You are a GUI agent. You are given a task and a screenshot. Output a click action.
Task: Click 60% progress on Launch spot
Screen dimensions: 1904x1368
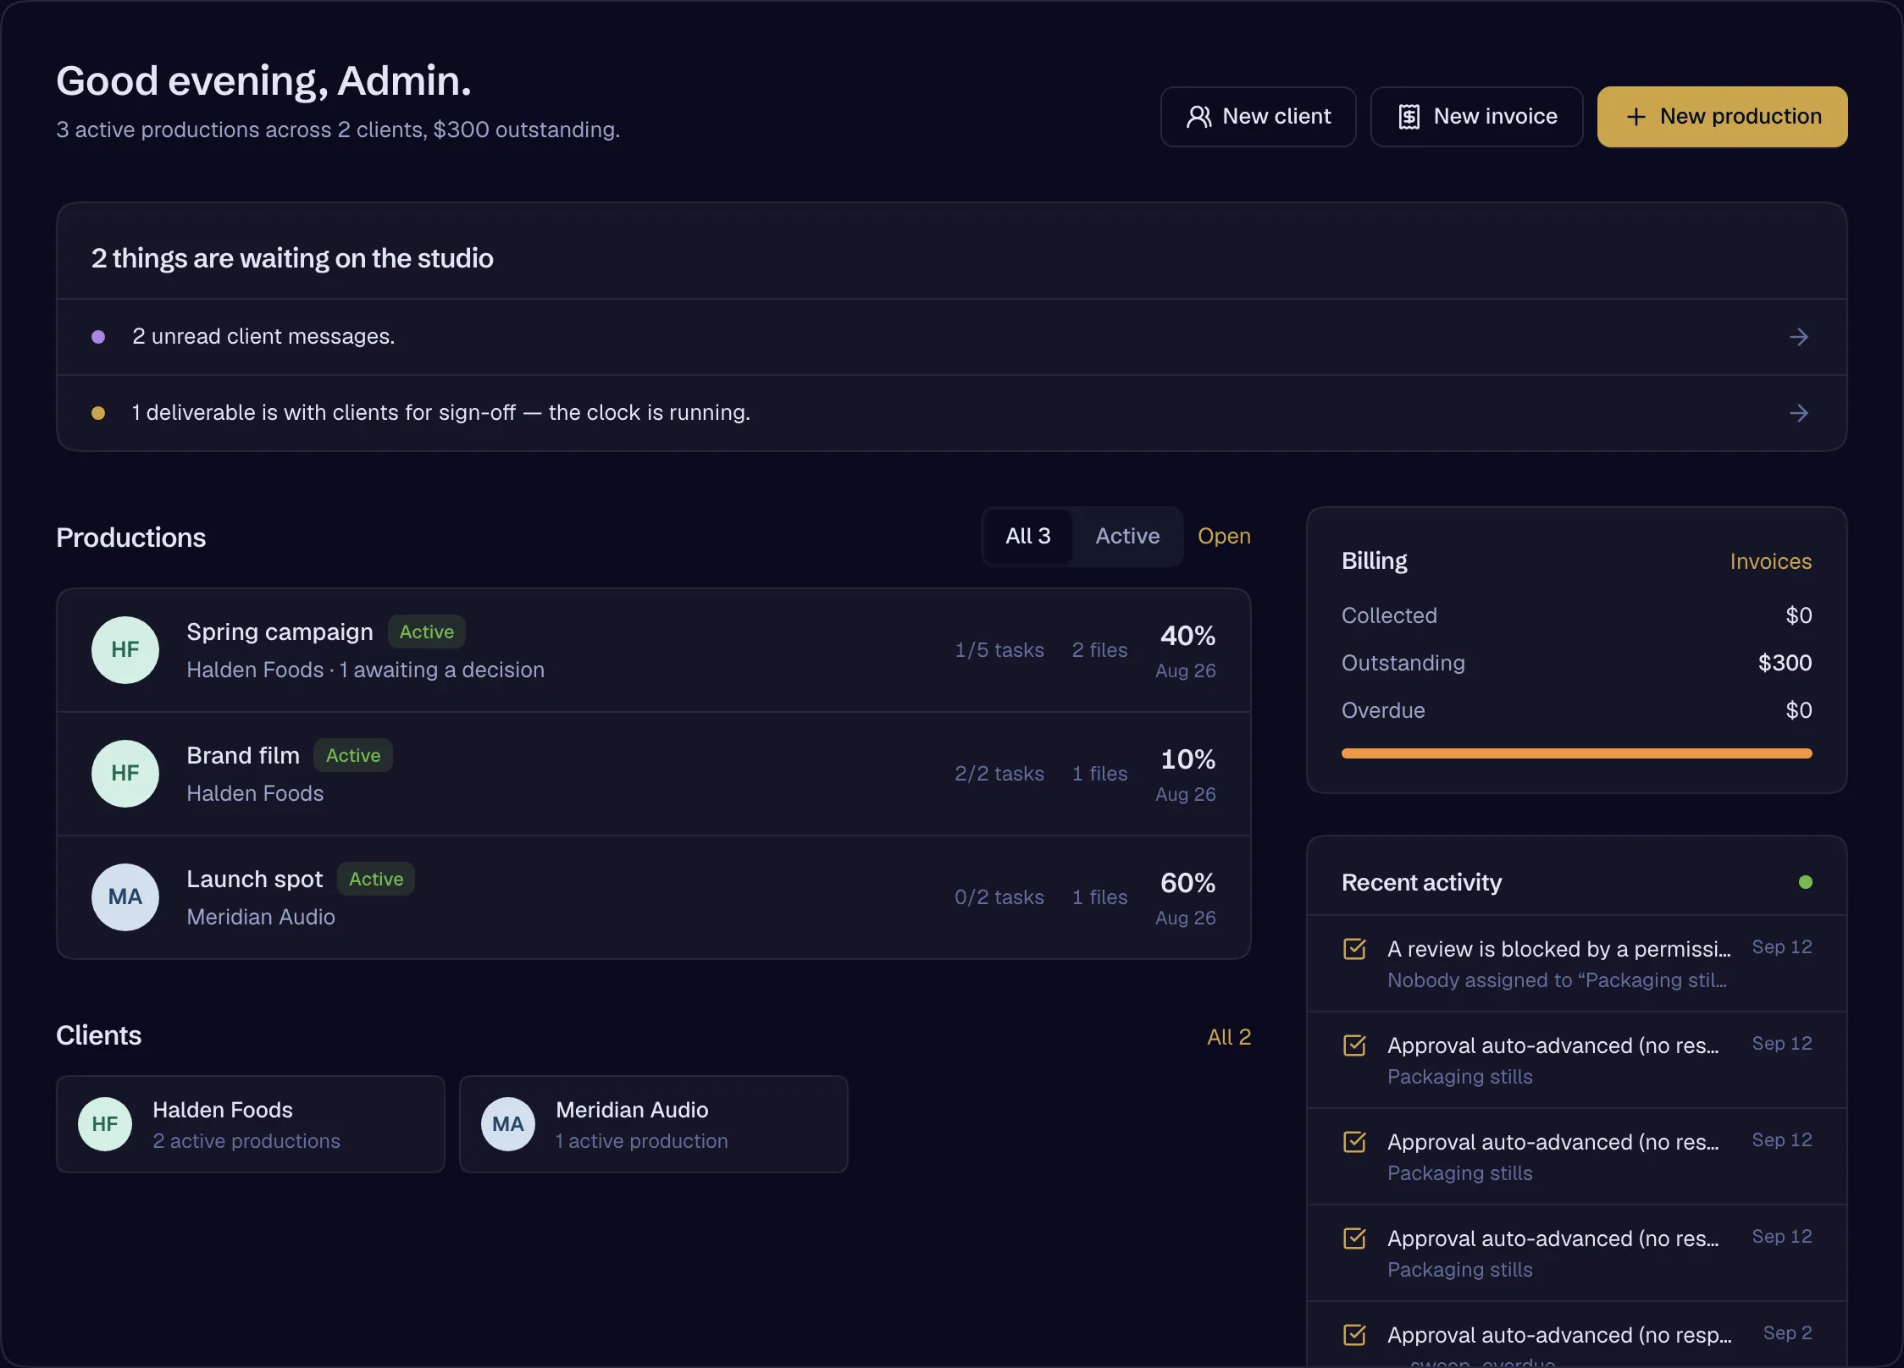pyautogui.click(x=1187, y=883)
